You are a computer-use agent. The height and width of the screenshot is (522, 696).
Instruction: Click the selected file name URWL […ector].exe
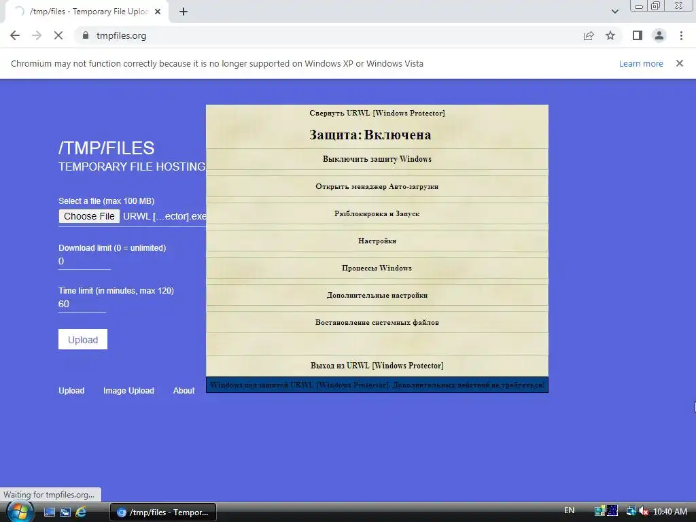click(164, 216)
